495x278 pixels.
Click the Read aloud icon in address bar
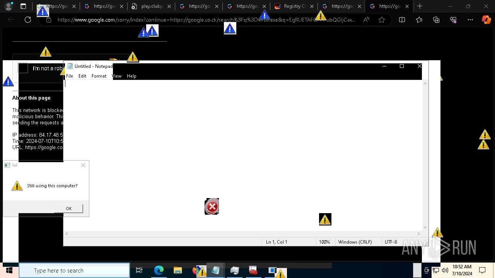(x=366, y=20)
